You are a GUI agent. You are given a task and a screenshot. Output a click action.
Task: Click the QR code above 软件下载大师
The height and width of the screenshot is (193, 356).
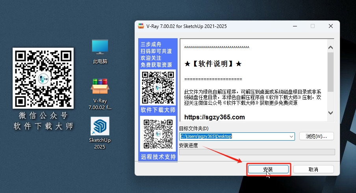158,87
